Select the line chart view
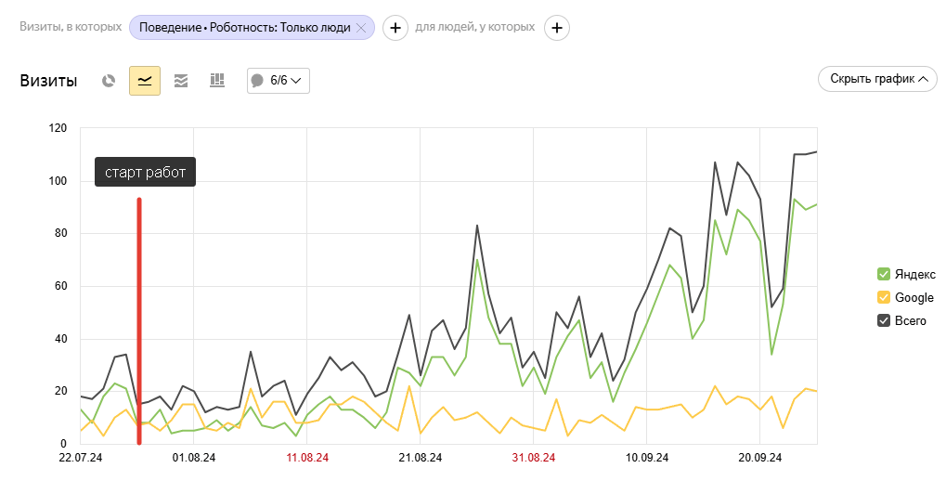946x481 pixels. pyautogui.click(x=145, y=81)
